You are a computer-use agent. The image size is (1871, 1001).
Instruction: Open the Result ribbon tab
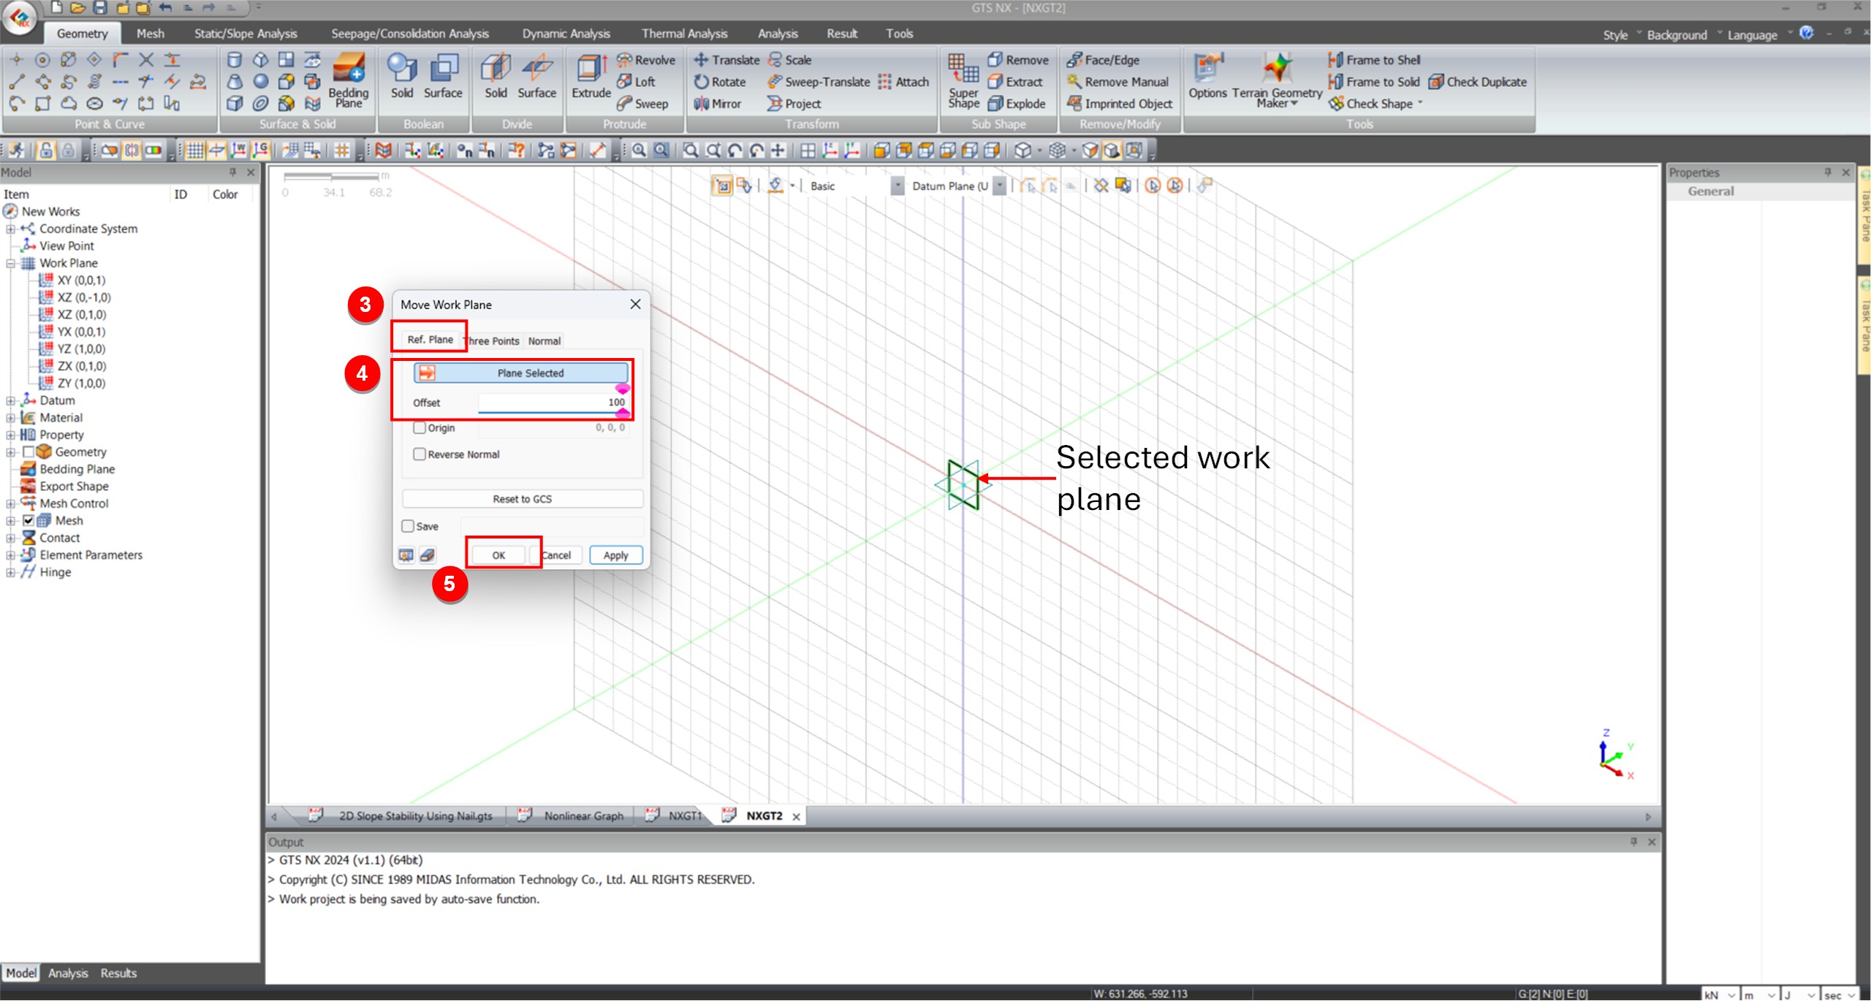pos(842,34)
